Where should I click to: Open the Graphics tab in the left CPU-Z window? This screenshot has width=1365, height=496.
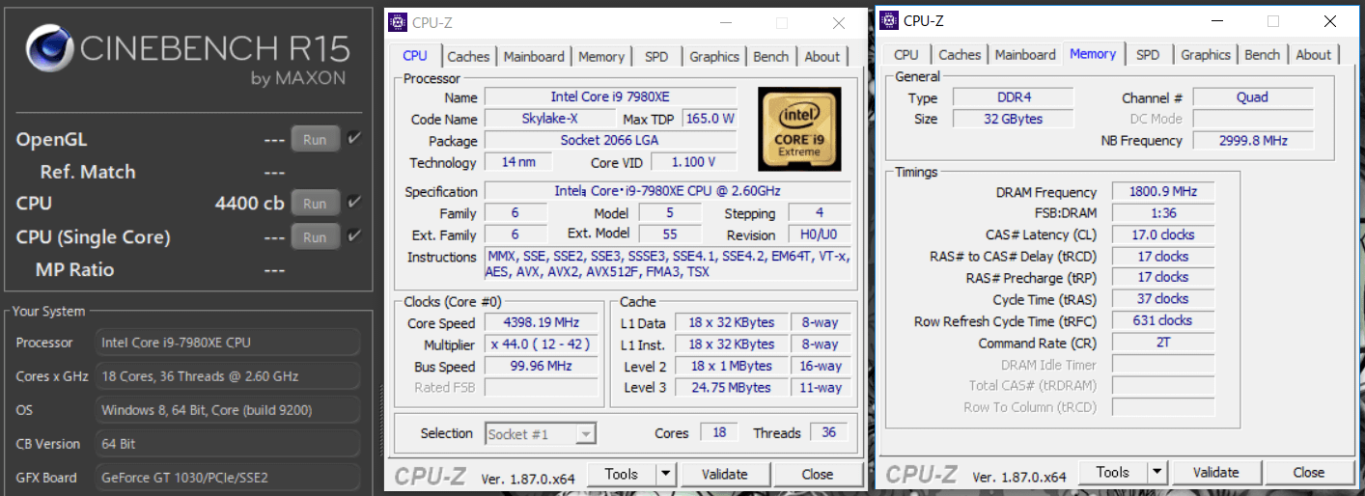tap(714, 57)
